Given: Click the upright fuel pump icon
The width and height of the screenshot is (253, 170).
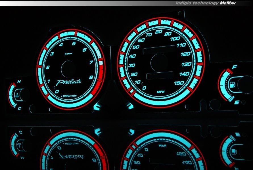Looking at the screenshot, I should 232,84.
